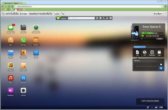Viewport: 168px width, 110px height.
Task: Open the Find Phone icon
Action: coord(36,27)
